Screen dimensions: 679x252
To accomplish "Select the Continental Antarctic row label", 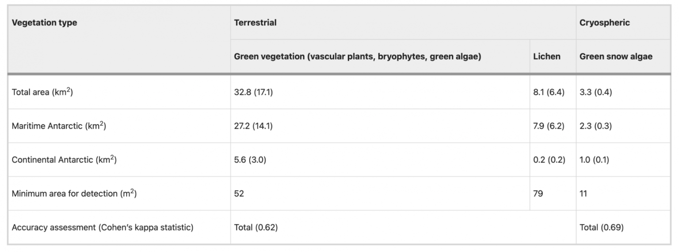I will click(119, 160).
